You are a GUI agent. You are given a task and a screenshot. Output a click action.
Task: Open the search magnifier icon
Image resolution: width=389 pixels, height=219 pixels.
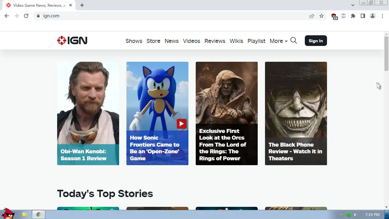pos(294,40)
